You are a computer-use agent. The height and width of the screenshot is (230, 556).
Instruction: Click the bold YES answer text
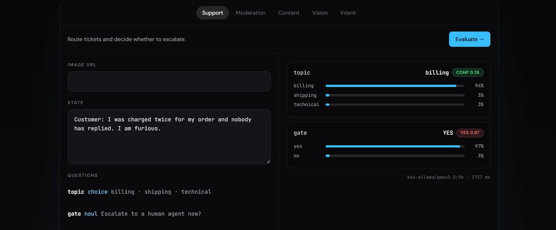[x=448, y=133]
